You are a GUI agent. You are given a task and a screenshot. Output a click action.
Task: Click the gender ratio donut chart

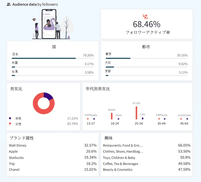[44, 103]
